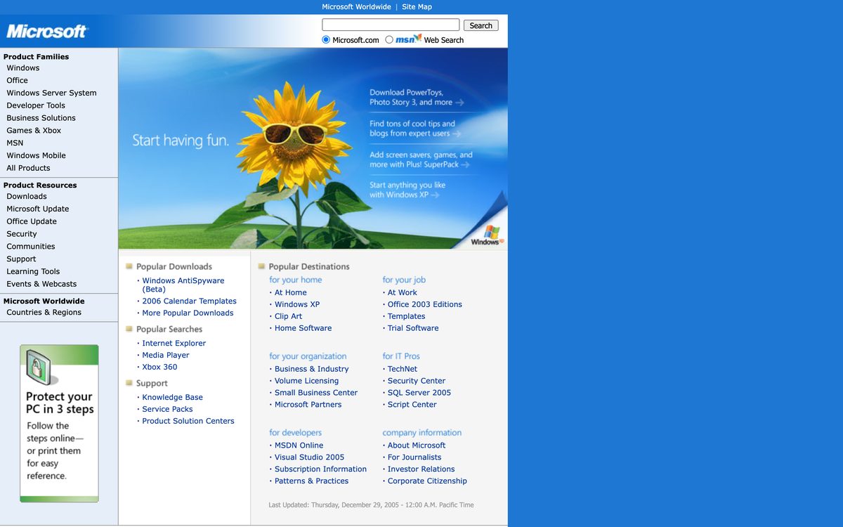The height and width of the screenshot is (527, 843).
Task: Click the padlock Protect your PC ad
Action: click(x=59, y=423)
